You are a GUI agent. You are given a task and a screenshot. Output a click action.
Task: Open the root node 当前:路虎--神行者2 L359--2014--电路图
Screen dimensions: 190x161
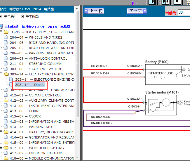37,27
